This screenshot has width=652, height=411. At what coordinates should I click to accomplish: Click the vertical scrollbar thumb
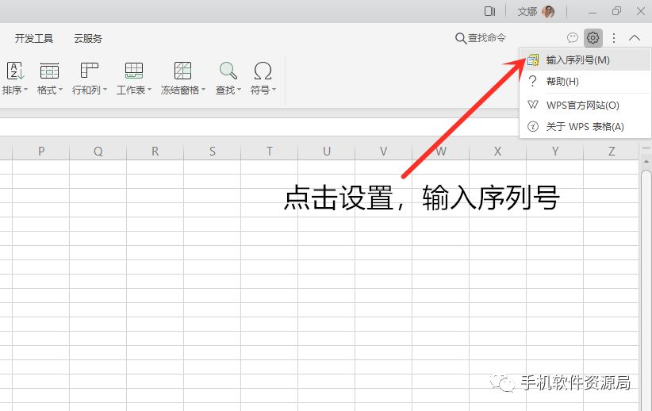click(646, 290)
